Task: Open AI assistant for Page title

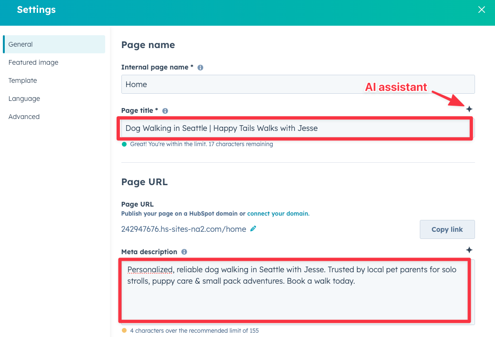Action: (x=469, y=109)
